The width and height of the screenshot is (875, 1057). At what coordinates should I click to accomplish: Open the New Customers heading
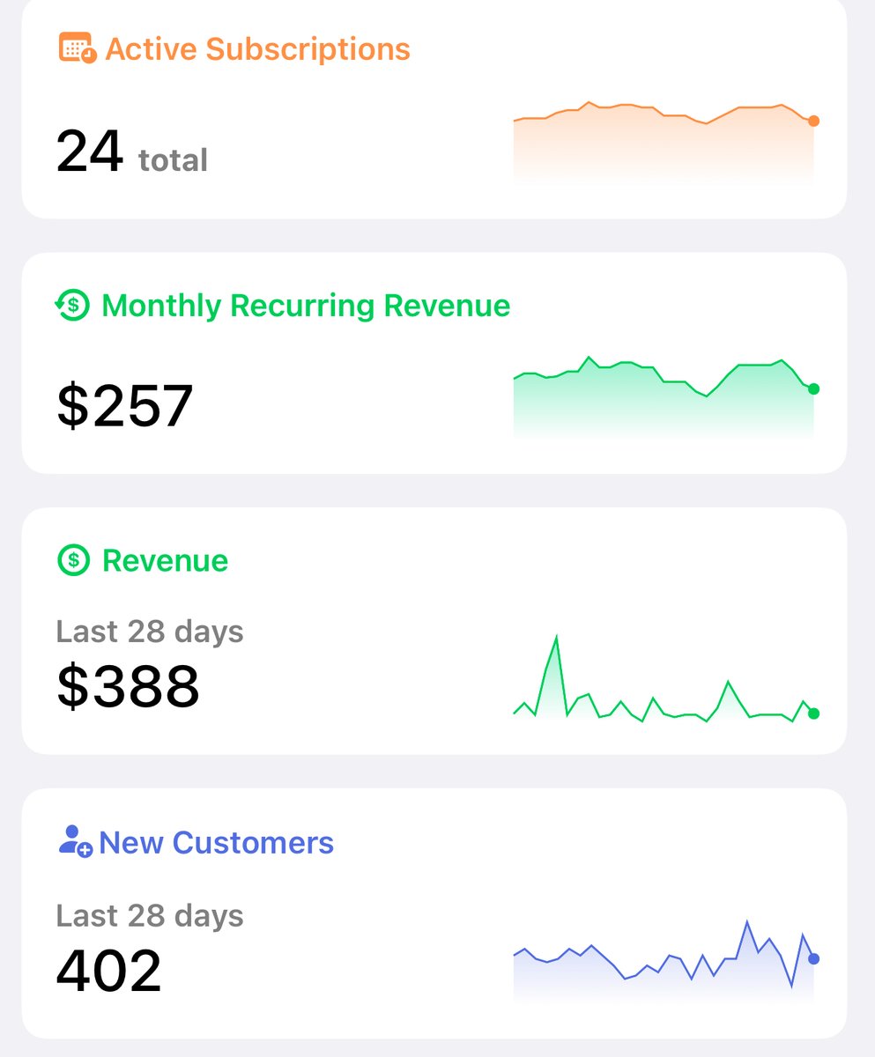[217, 842]
